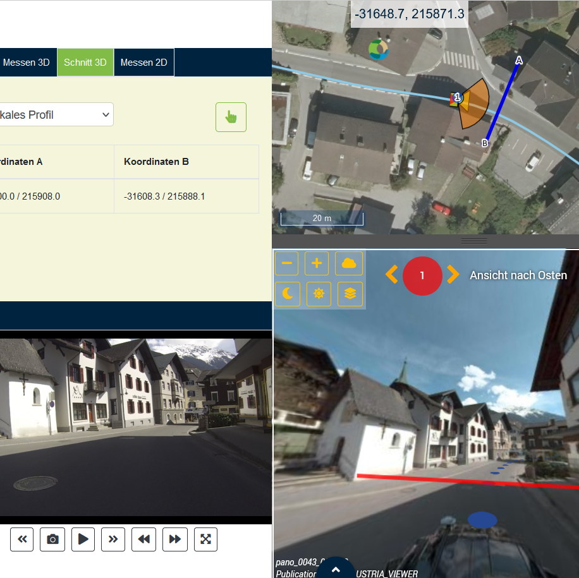Take a snapshot with camera icon

click(52, 539)
